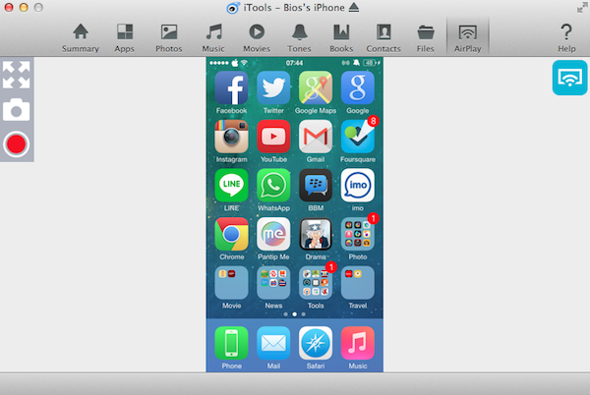Select the first home screen page dot
This screenshot has height=395, width=590.
point(286,314)
